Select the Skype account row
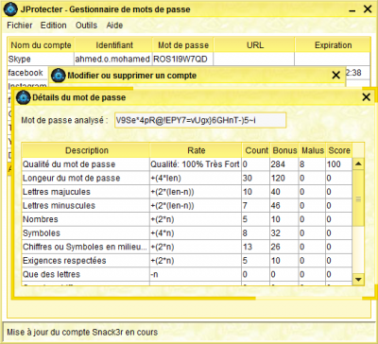Screen dimensions: 378x344 pyautogui.click(x=189, y=59)
